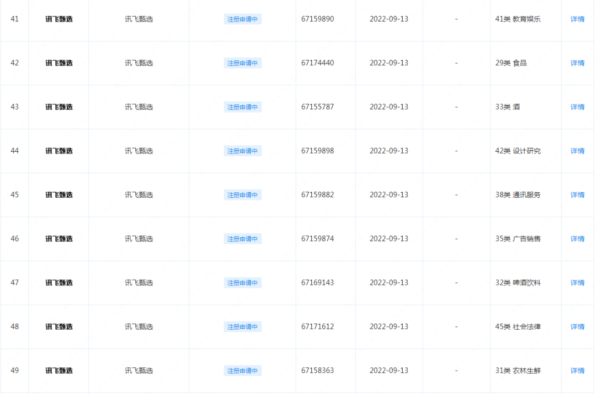Click the row number 44 cell
This screenshot has height=394, width=599.
point(14,151)
